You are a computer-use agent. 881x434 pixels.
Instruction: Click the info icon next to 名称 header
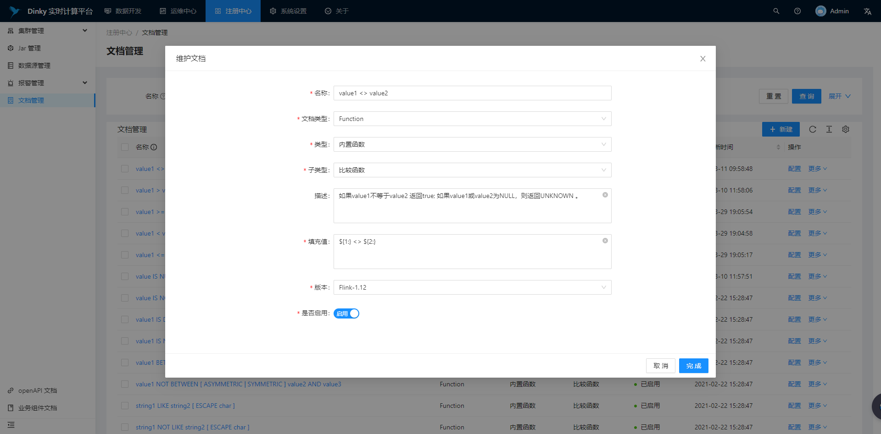tap(154, 147)
